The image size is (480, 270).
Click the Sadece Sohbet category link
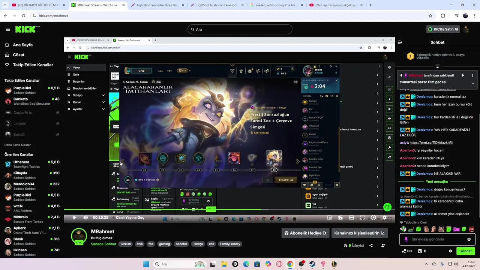click(103, 244)
